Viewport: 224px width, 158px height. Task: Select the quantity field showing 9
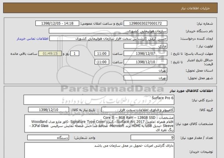tap(152, 137)
